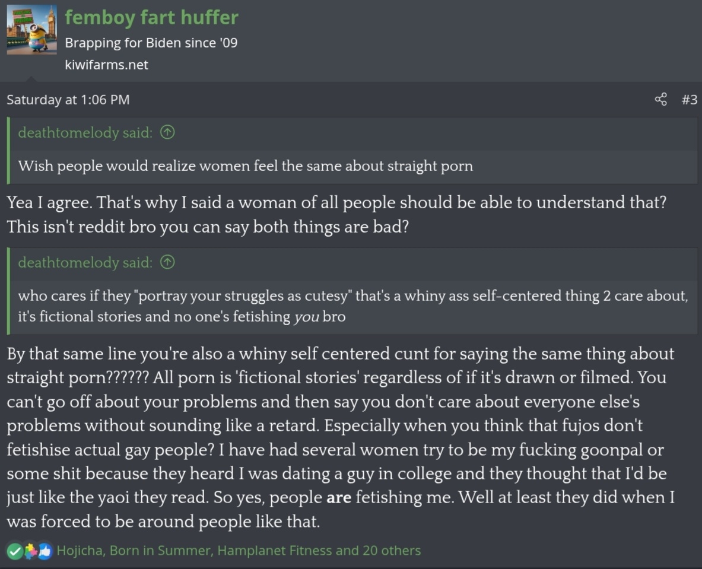Screen dimensions: 702x569
Task: Click the blue thumbs-up Like reaction icon
Action: [45, 551]
